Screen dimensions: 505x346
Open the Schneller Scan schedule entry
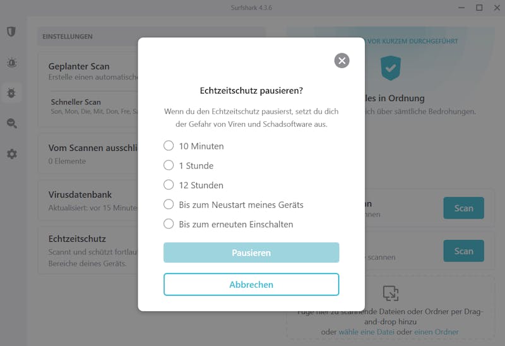(94, 106)
